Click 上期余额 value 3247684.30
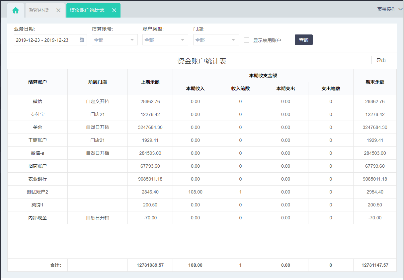404x280 pixels. coord(150,127)
